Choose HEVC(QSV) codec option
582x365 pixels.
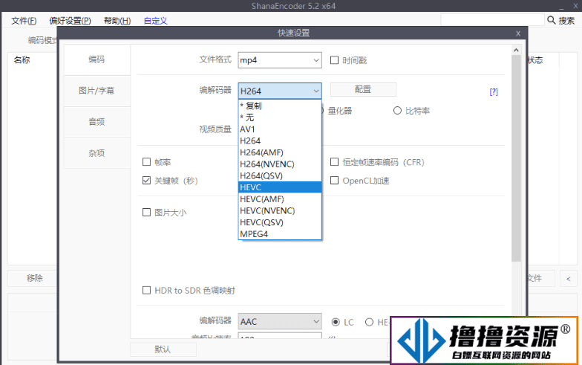pyautogui.click(x=279, y=222)
